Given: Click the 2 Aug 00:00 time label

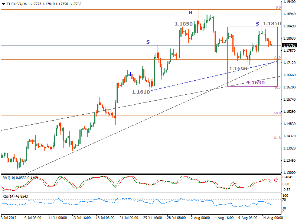Looking at the screenshot, I should pyautogui.click(x=200, y=218).
